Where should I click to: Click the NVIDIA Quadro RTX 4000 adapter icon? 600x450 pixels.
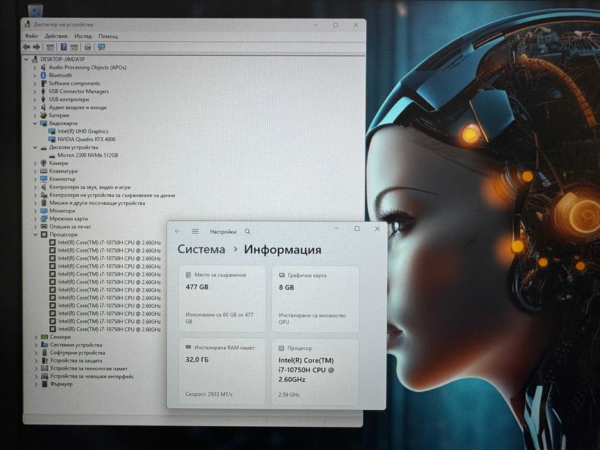point(52,139)
